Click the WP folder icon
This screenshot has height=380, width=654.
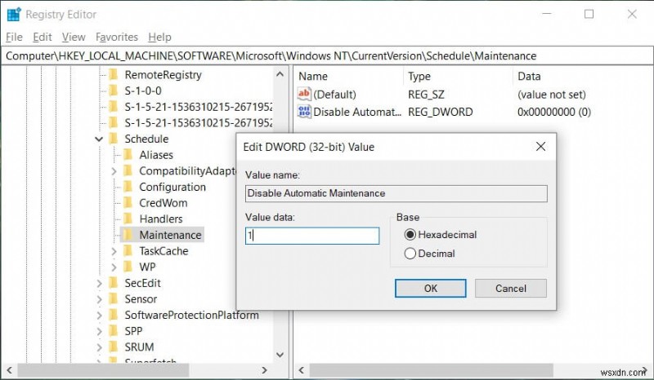128,267
